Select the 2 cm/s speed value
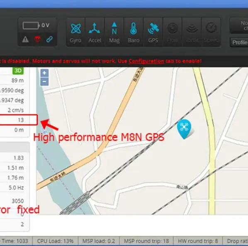This screenshot has height=246, width=248. (16, 110)
